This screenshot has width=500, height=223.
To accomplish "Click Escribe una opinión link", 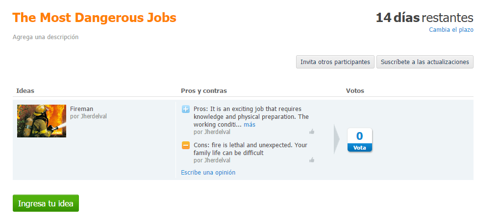I will (x=208, y=173).
